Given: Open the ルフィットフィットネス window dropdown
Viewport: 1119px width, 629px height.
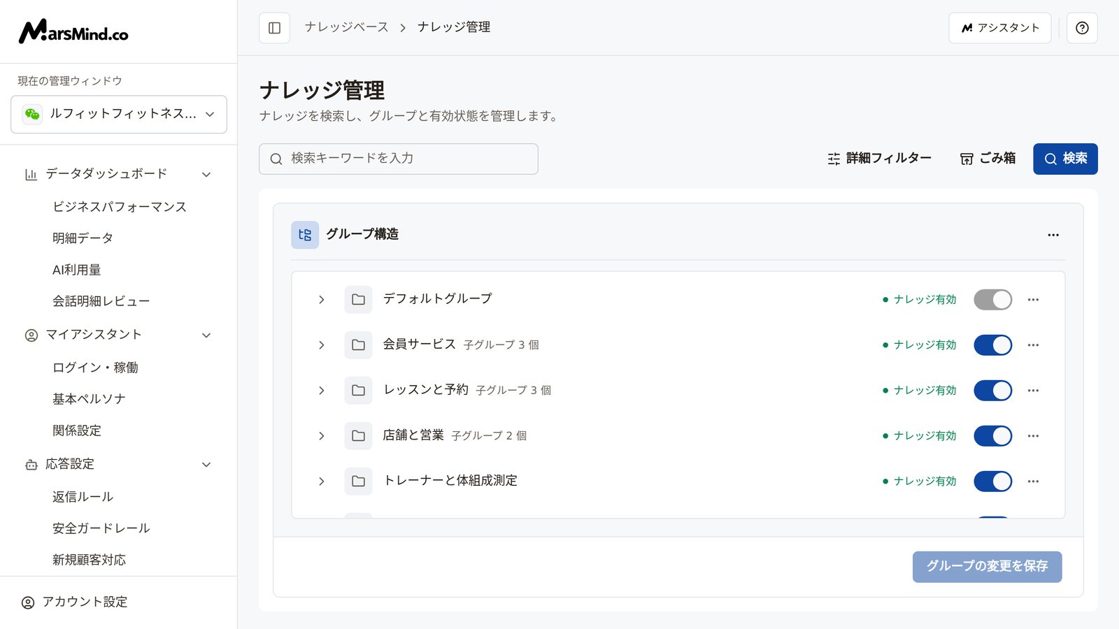Looking at the screenshot, I should coord(119,114).
